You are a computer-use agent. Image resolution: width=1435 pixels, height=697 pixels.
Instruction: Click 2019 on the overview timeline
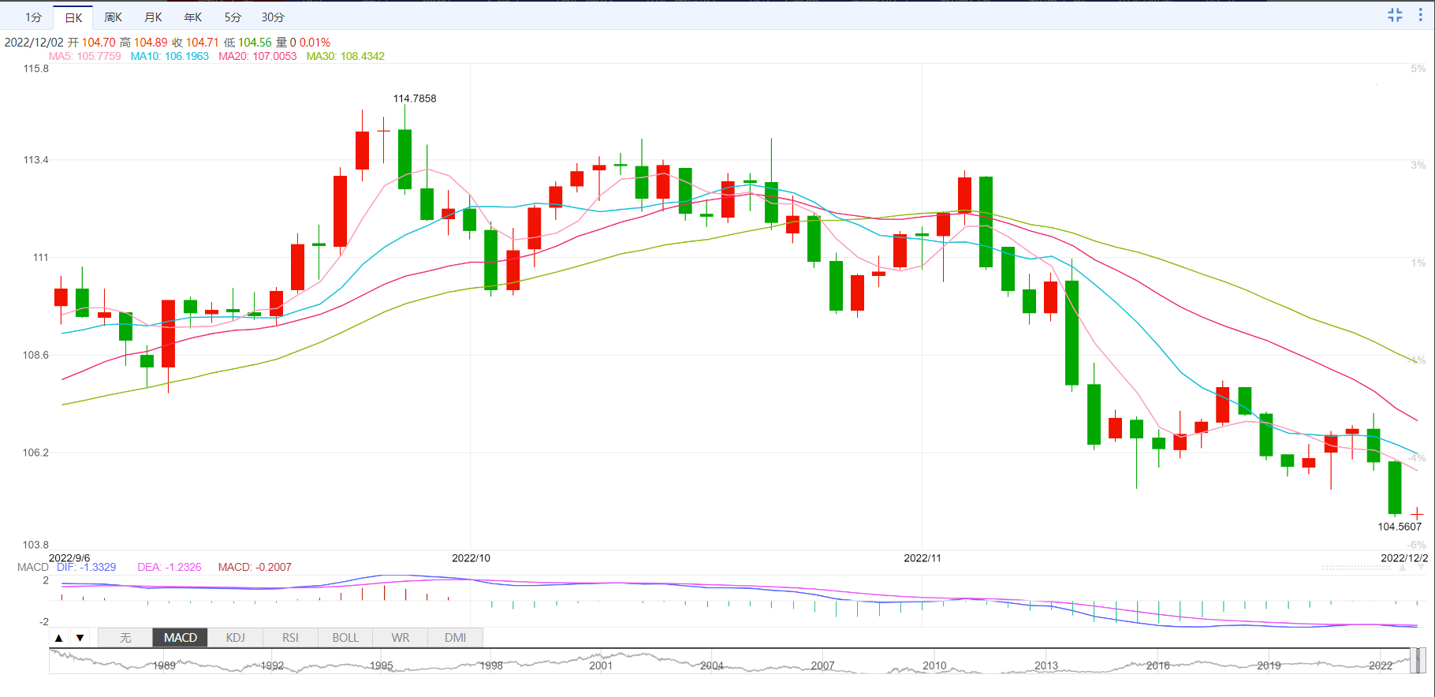[1269, 665]
